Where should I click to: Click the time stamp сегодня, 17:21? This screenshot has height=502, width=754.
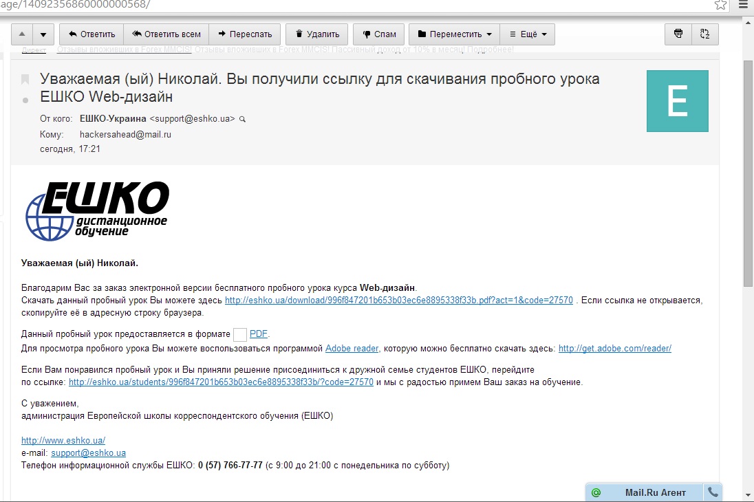click(70, 149)
